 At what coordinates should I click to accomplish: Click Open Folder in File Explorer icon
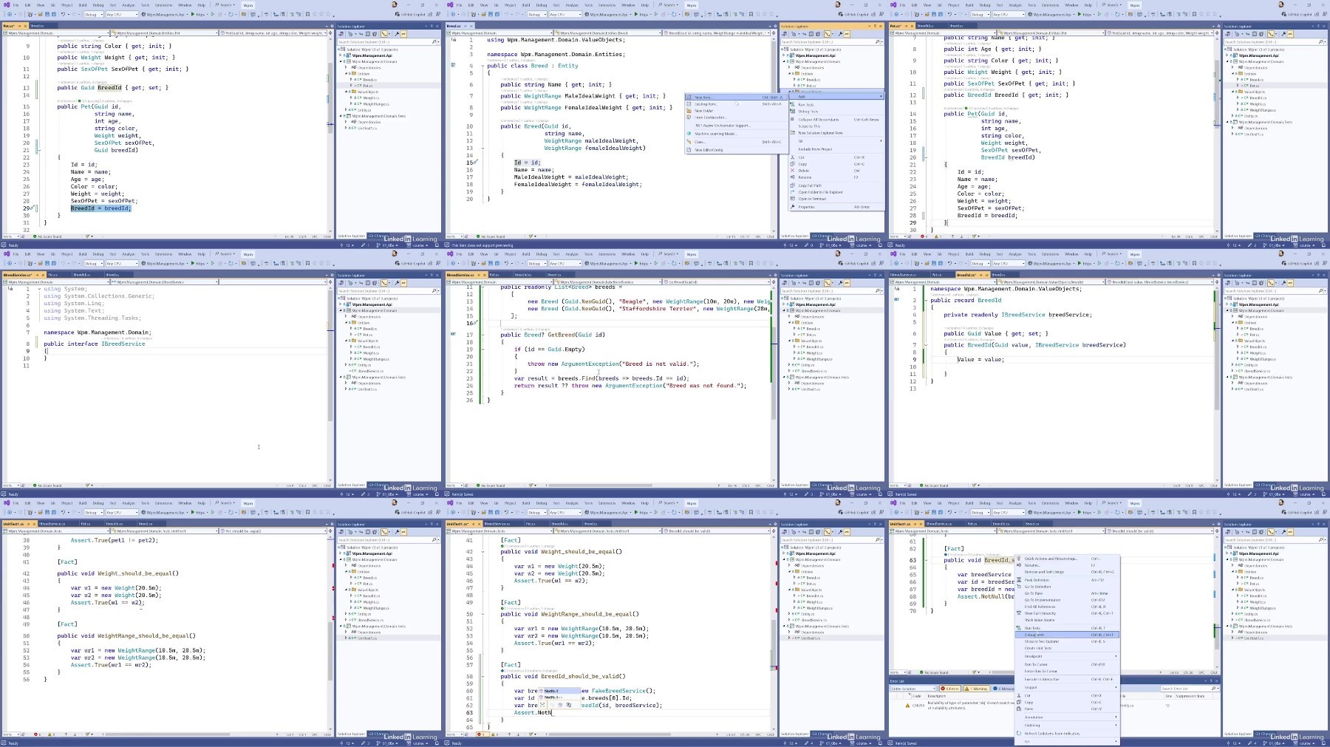coord(792,192)
